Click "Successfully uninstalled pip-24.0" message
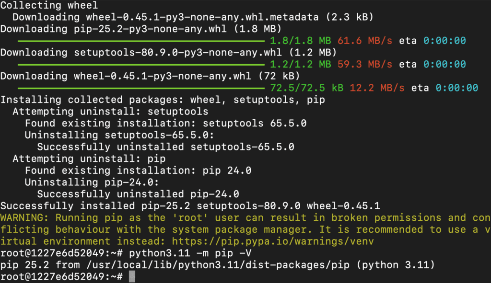491x283 pixels. pos(138,194)
